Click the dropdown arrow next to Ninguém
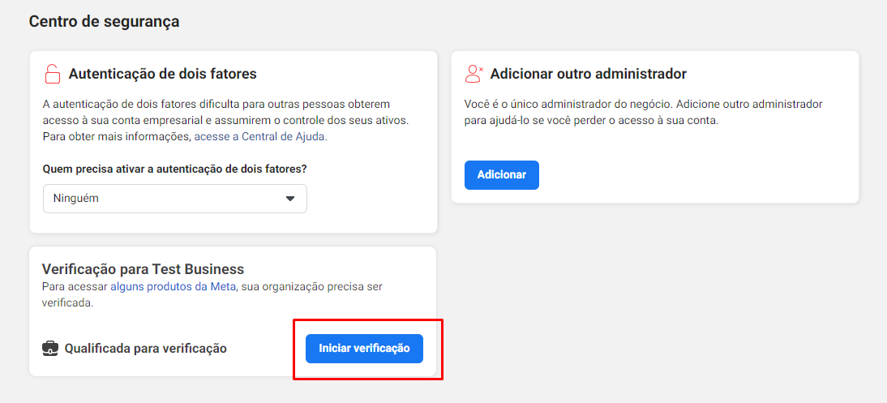The height and width of the screenshot is (403, 887). pyautogui.click(x=290, y=199)
